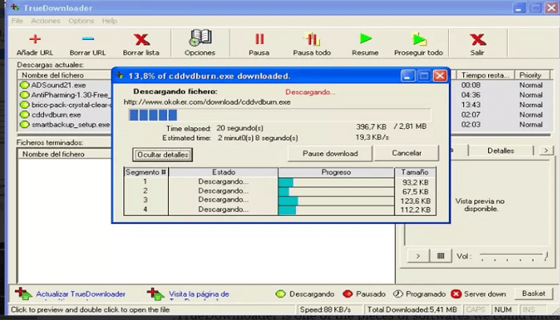The image size is (560, 320).
Task: Click status icon beside smartbackup_setup.exe
Action: [24, 125]
